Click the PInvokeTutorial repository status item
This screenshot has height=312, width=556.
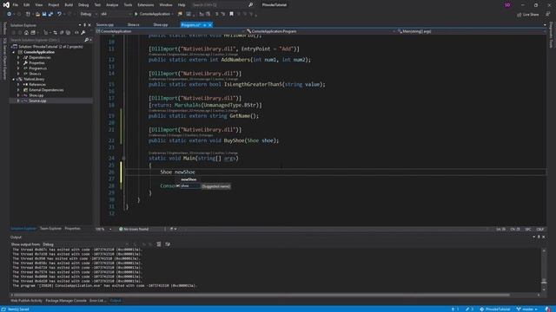click(x=496, y=309)
